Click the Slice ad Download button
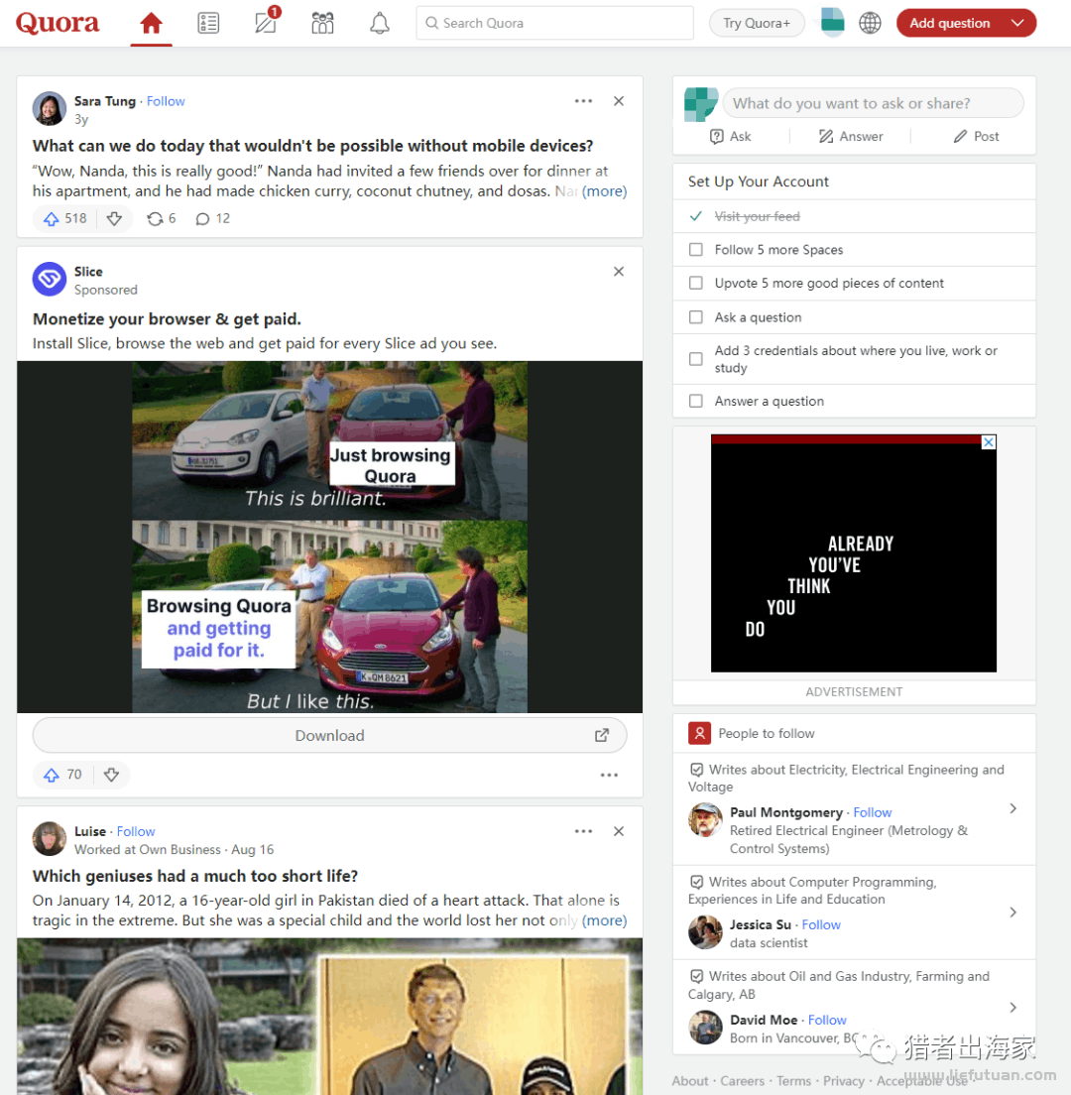1071x1095 pixels. [329, 735]
